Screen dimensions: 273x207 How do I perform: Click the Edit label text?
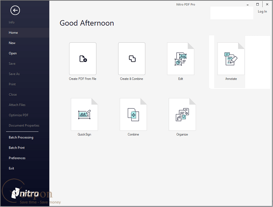pos(180,79)
